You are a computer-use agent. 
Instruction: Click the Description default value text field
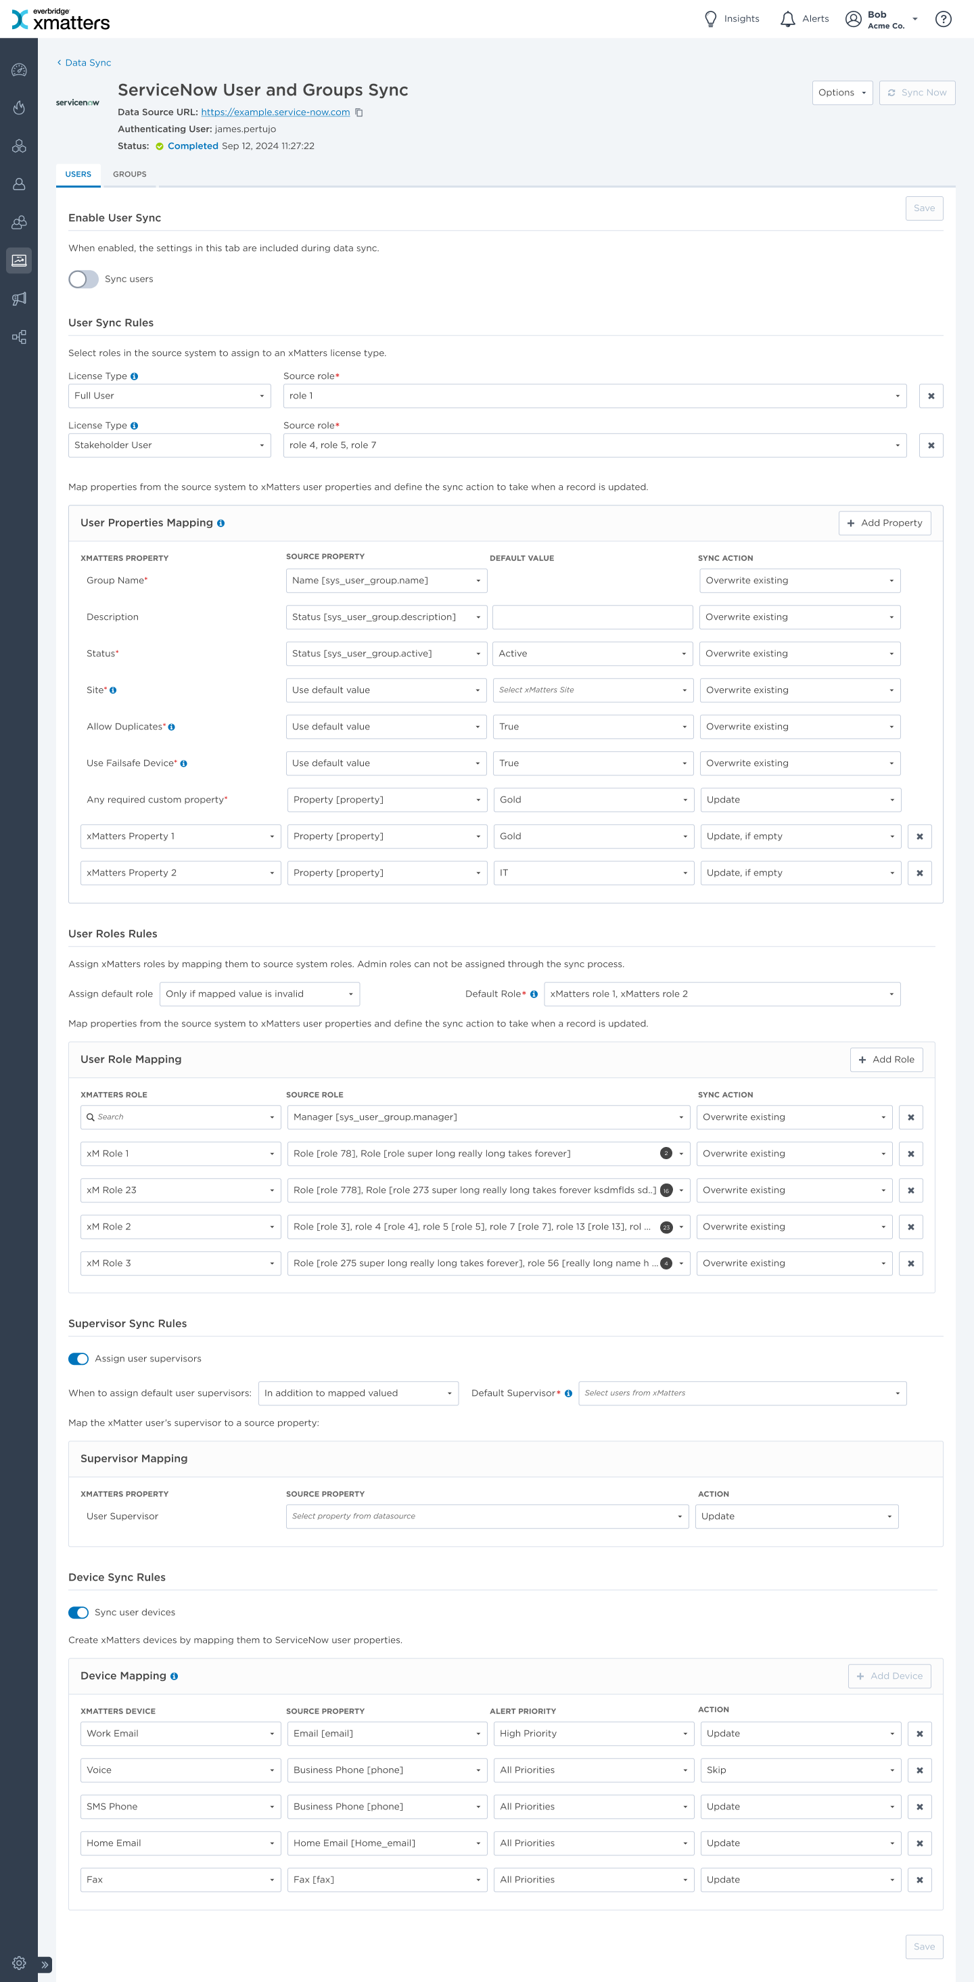593,617
